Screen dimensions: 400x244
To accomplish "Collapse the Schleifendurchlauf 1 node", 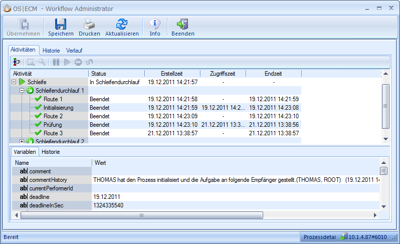I will click(x=22, y=90).
